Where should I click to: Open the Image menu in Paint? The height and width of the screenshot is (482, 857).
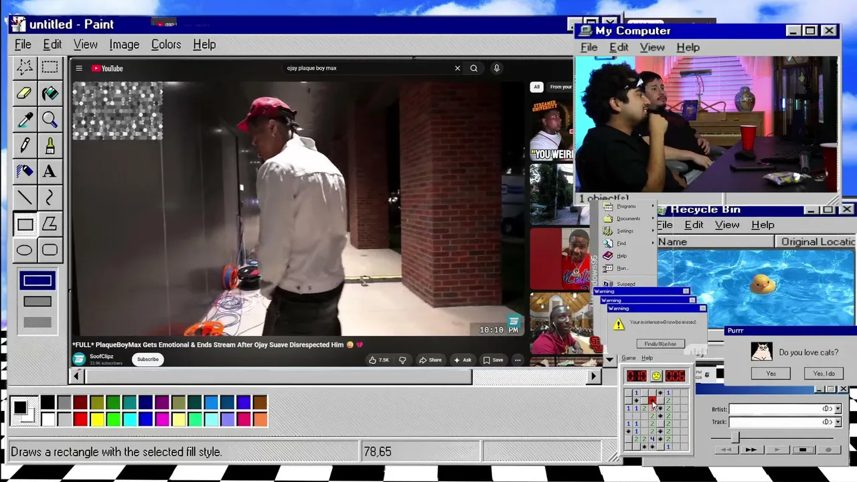(x=125, y=45)
